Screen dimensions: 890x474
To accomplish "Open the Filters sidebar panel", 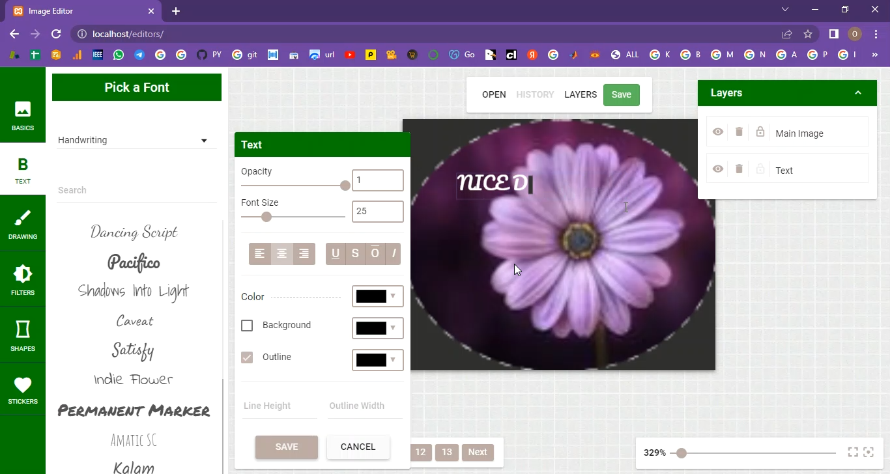I will click(x=23, y=279).
